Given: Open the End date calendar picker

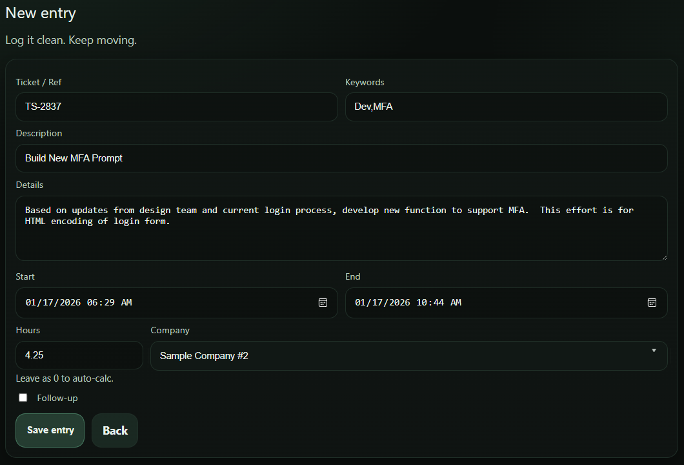Looking at the screenshot, I should [x=652, y=302].
